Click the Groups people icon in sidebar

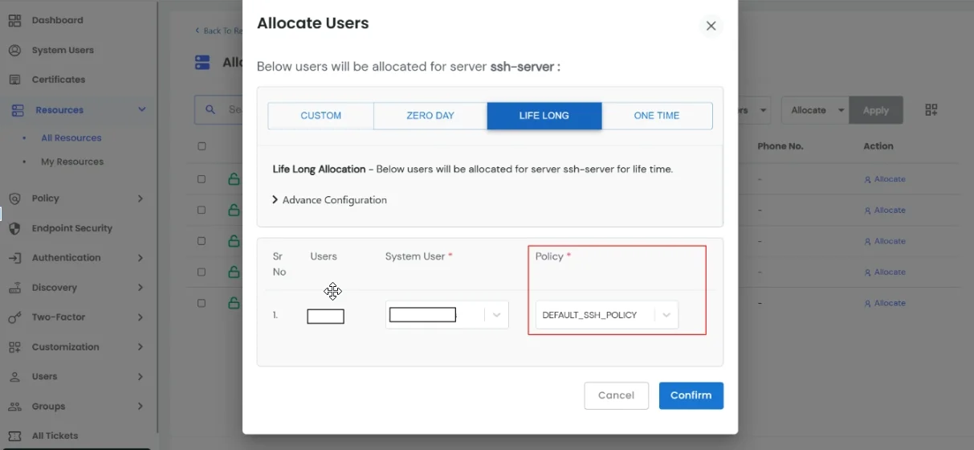point(14,407)
